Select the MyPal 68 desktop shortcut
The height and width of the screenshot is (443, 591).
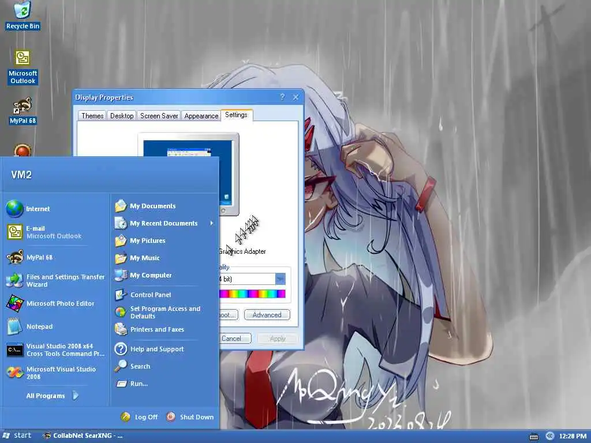pyautogui.click(x=23, y=111)
